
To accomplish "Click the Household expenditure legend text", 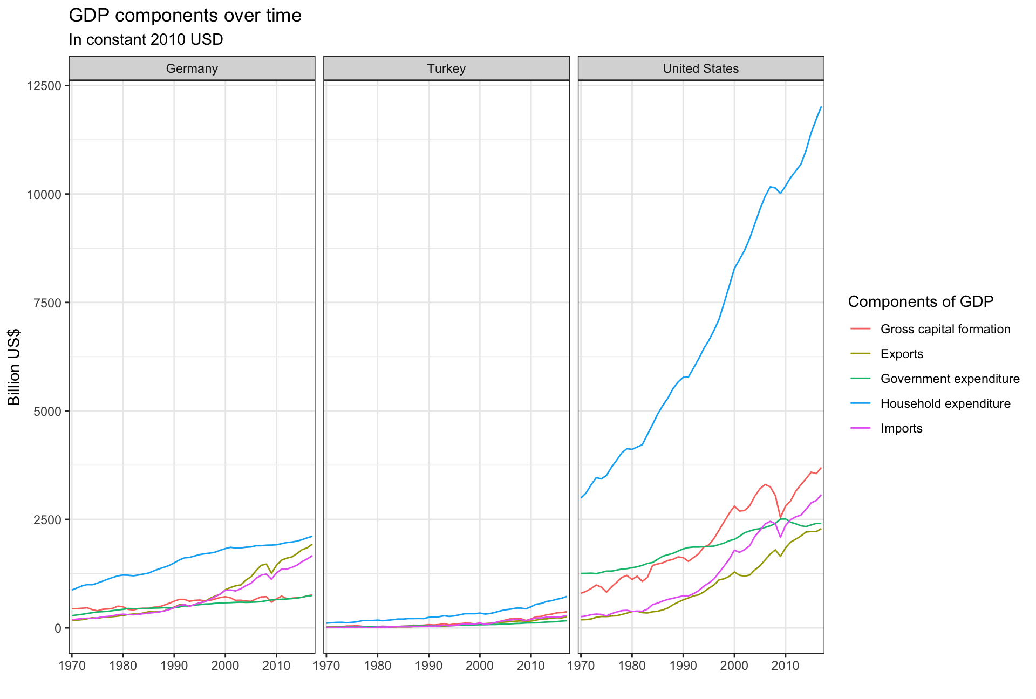I will coord(945,403).
